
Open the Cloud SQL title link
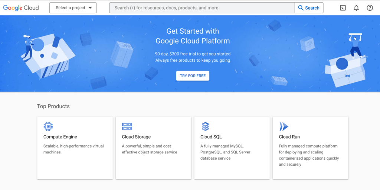[x=211, y=137]
